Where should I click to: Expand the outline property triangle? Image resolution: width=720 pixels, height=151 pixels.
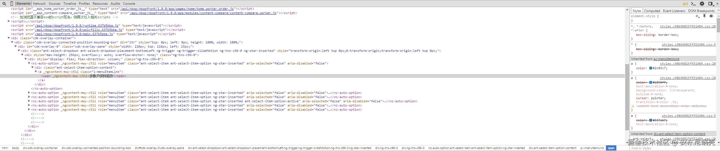[x=653, y=94]
